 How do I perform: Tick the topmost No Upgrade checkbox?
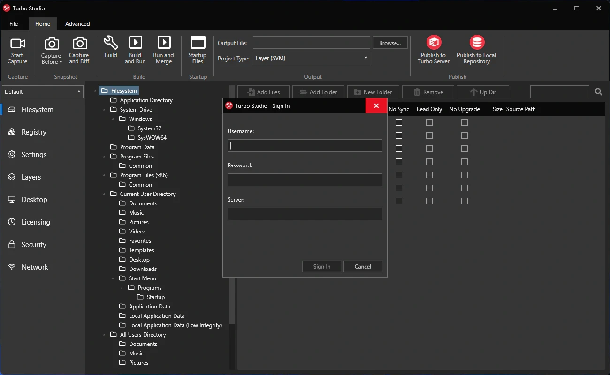coord(465,122)
